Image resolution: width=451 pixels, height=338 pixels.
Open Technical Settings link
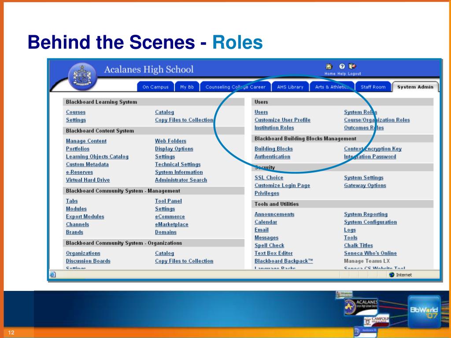(178, 164)
